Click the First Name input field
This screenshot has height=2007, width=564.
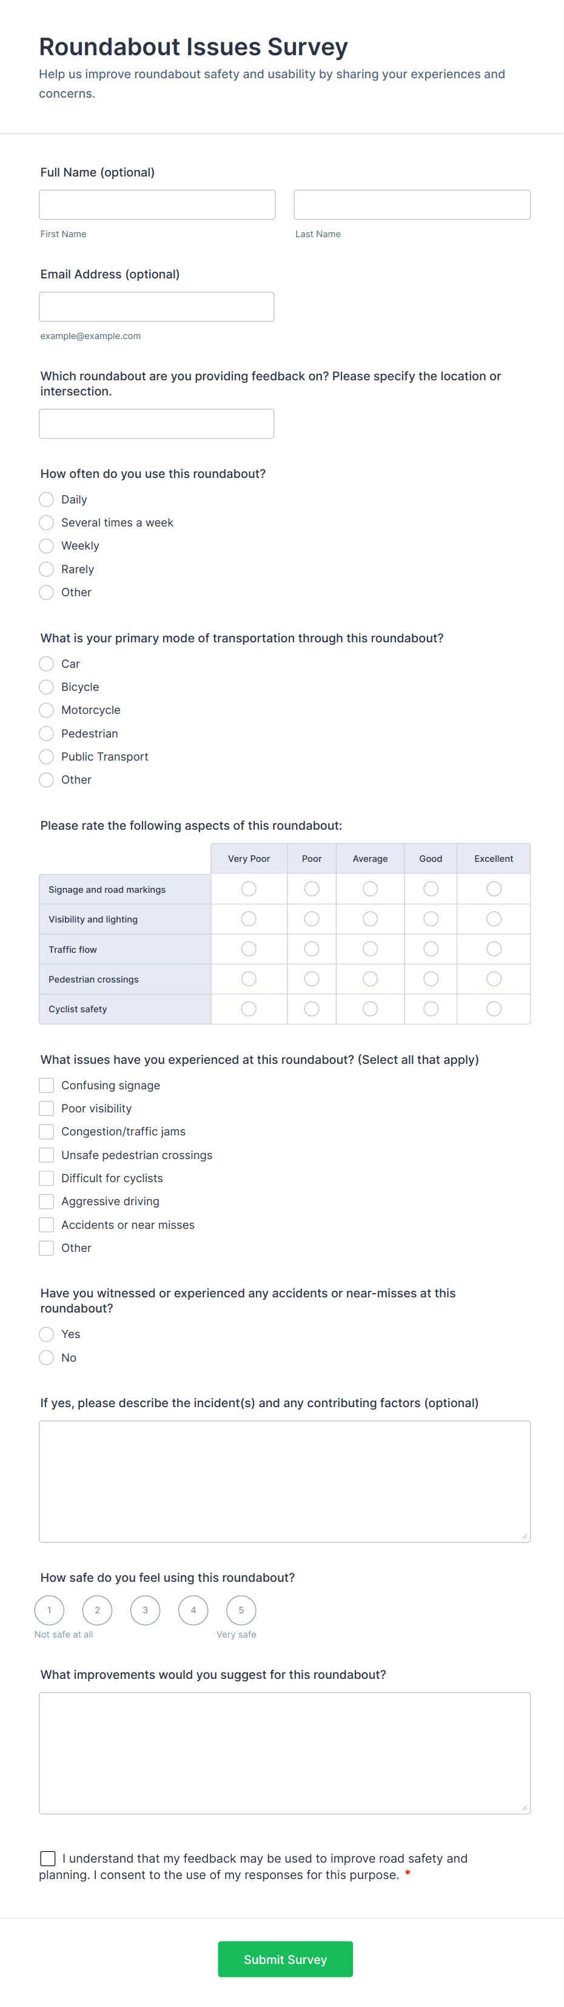[156, 204]
